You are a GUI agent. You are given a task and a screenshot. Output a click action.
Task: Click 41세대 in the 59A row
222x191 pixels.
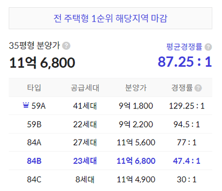pos(85,106)
